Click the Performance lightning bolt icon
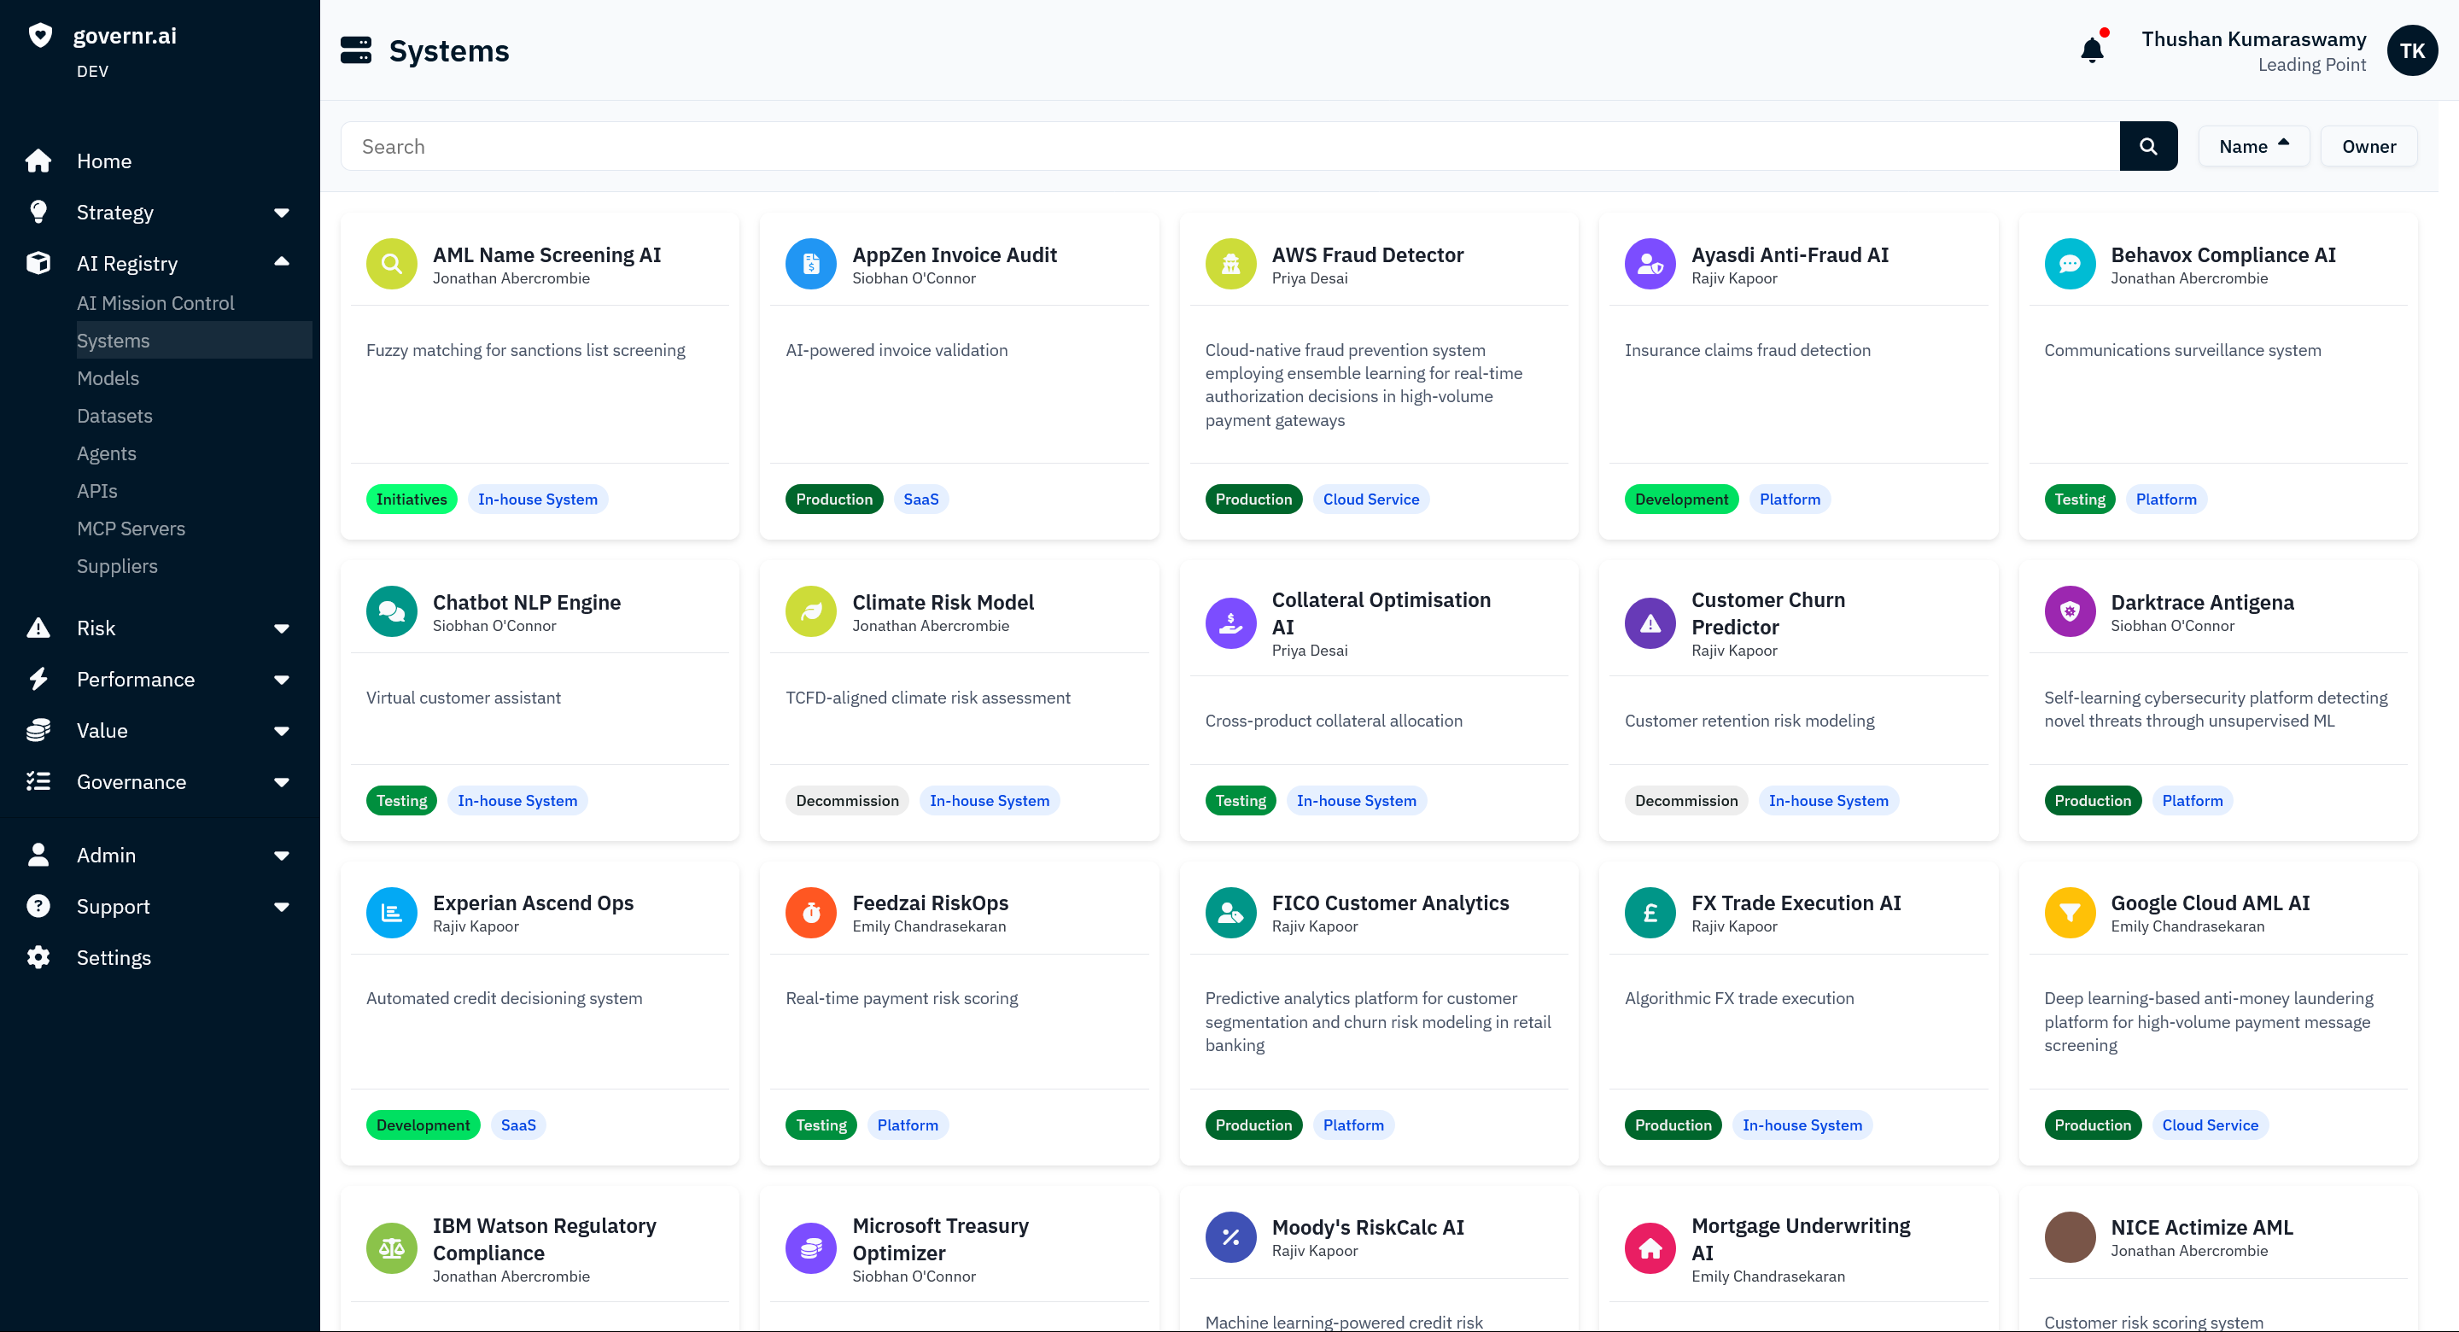 pyautogui.click(x=39, y=679)
